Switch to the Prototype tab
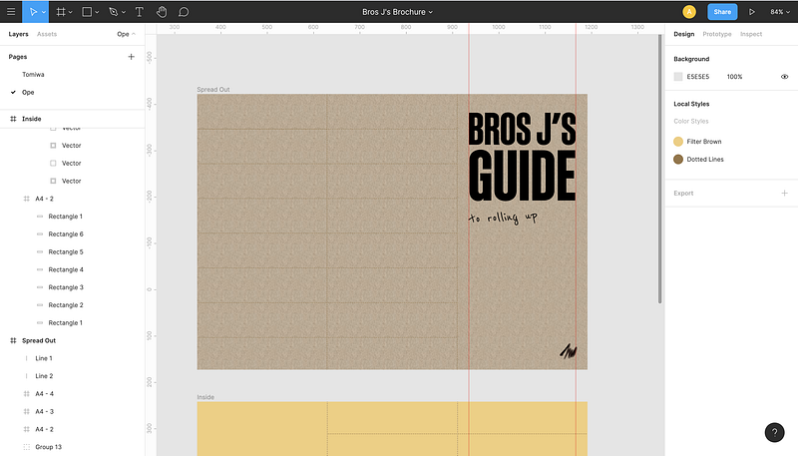This screenshot has width=798, height=456. tap(716, 34)
